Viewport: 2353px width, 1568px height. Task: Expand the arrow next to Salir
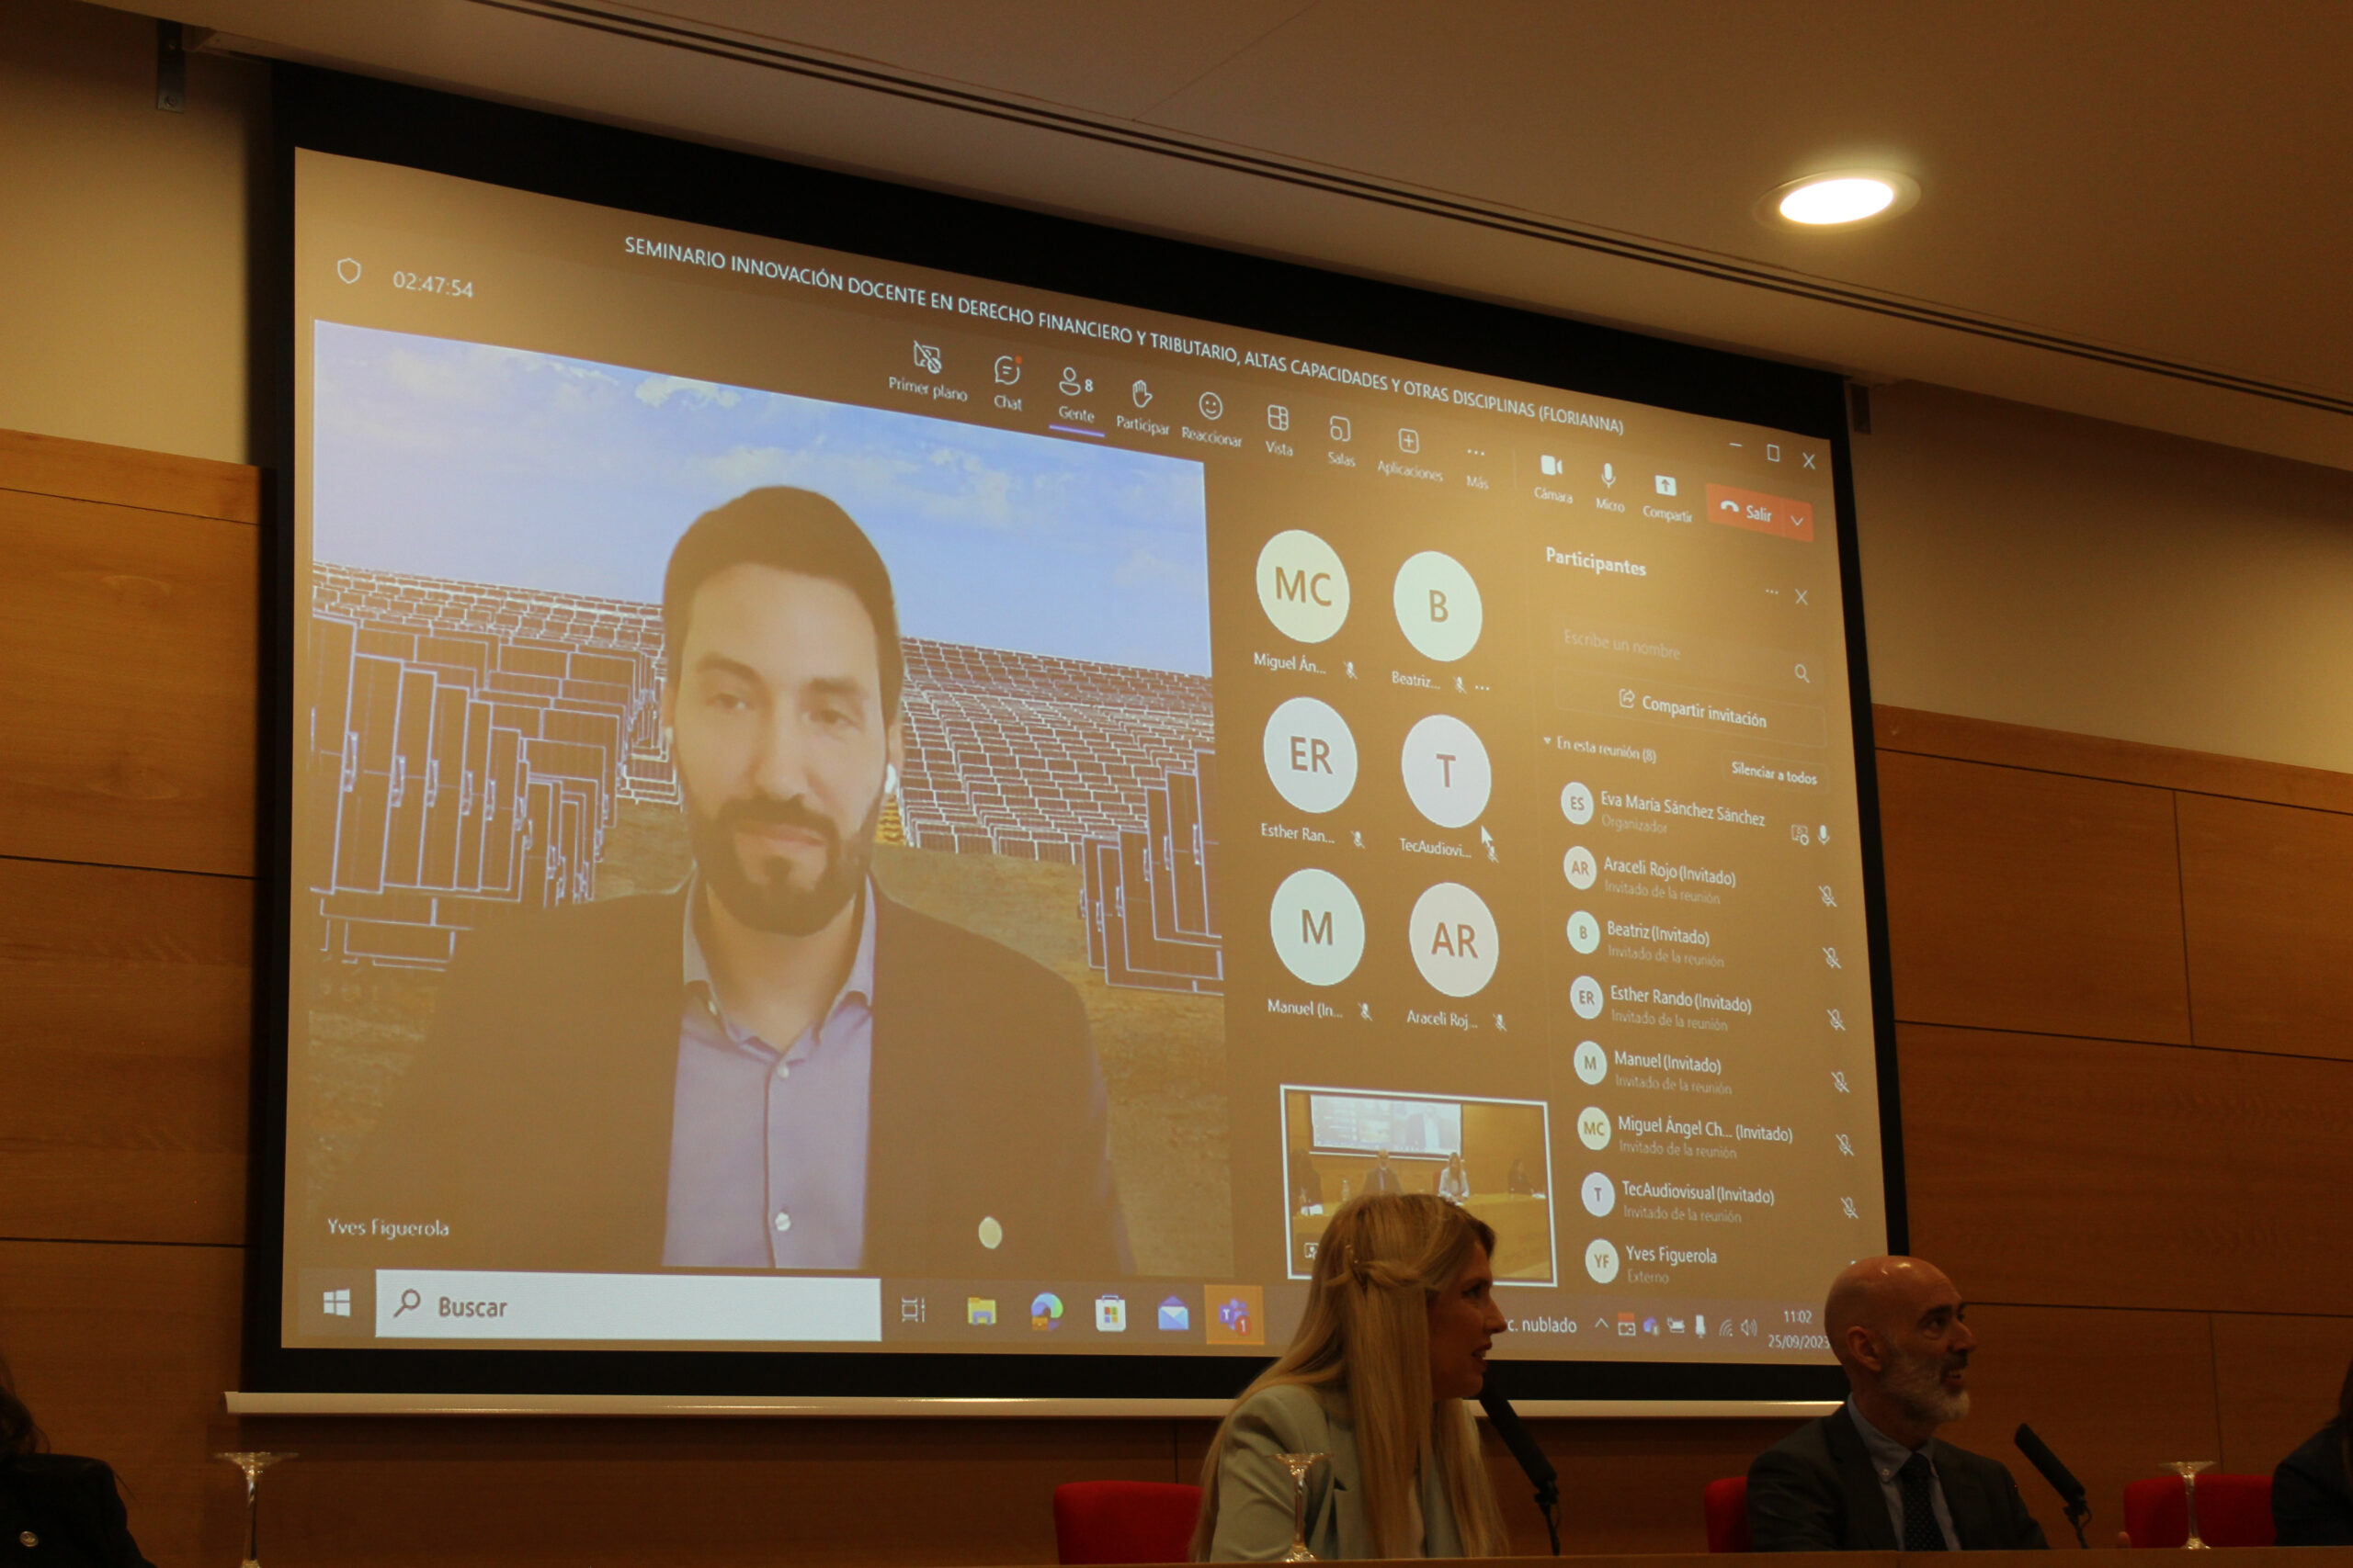[x=1798, y=520]
